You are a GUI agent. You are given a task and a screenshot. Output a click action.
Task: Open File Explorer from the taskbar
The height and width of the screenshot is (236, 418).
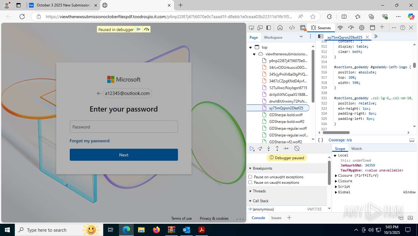tap(141, 230)
